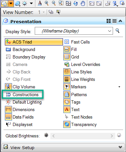Expand the Markers dropdown arrow

119,87
